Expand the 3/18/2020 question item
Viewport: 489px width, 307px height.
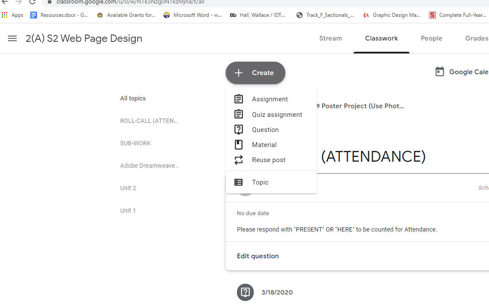[277, 292]
